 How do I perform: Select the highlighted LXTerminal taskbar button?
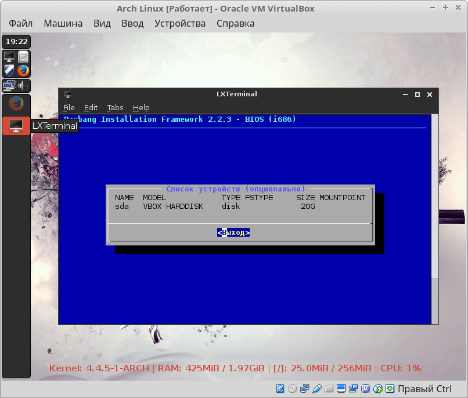click(x=16, y=125)
